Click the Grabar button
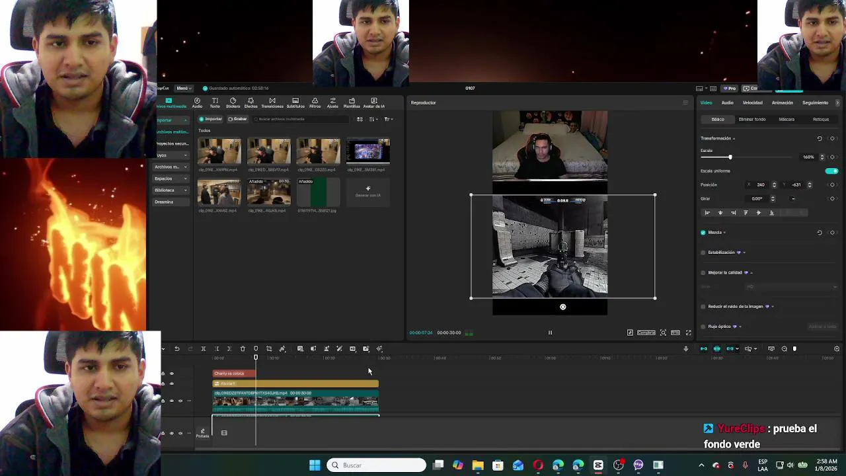Image resolution: width=846 pixels, height=476 pixels. [238, 119]
